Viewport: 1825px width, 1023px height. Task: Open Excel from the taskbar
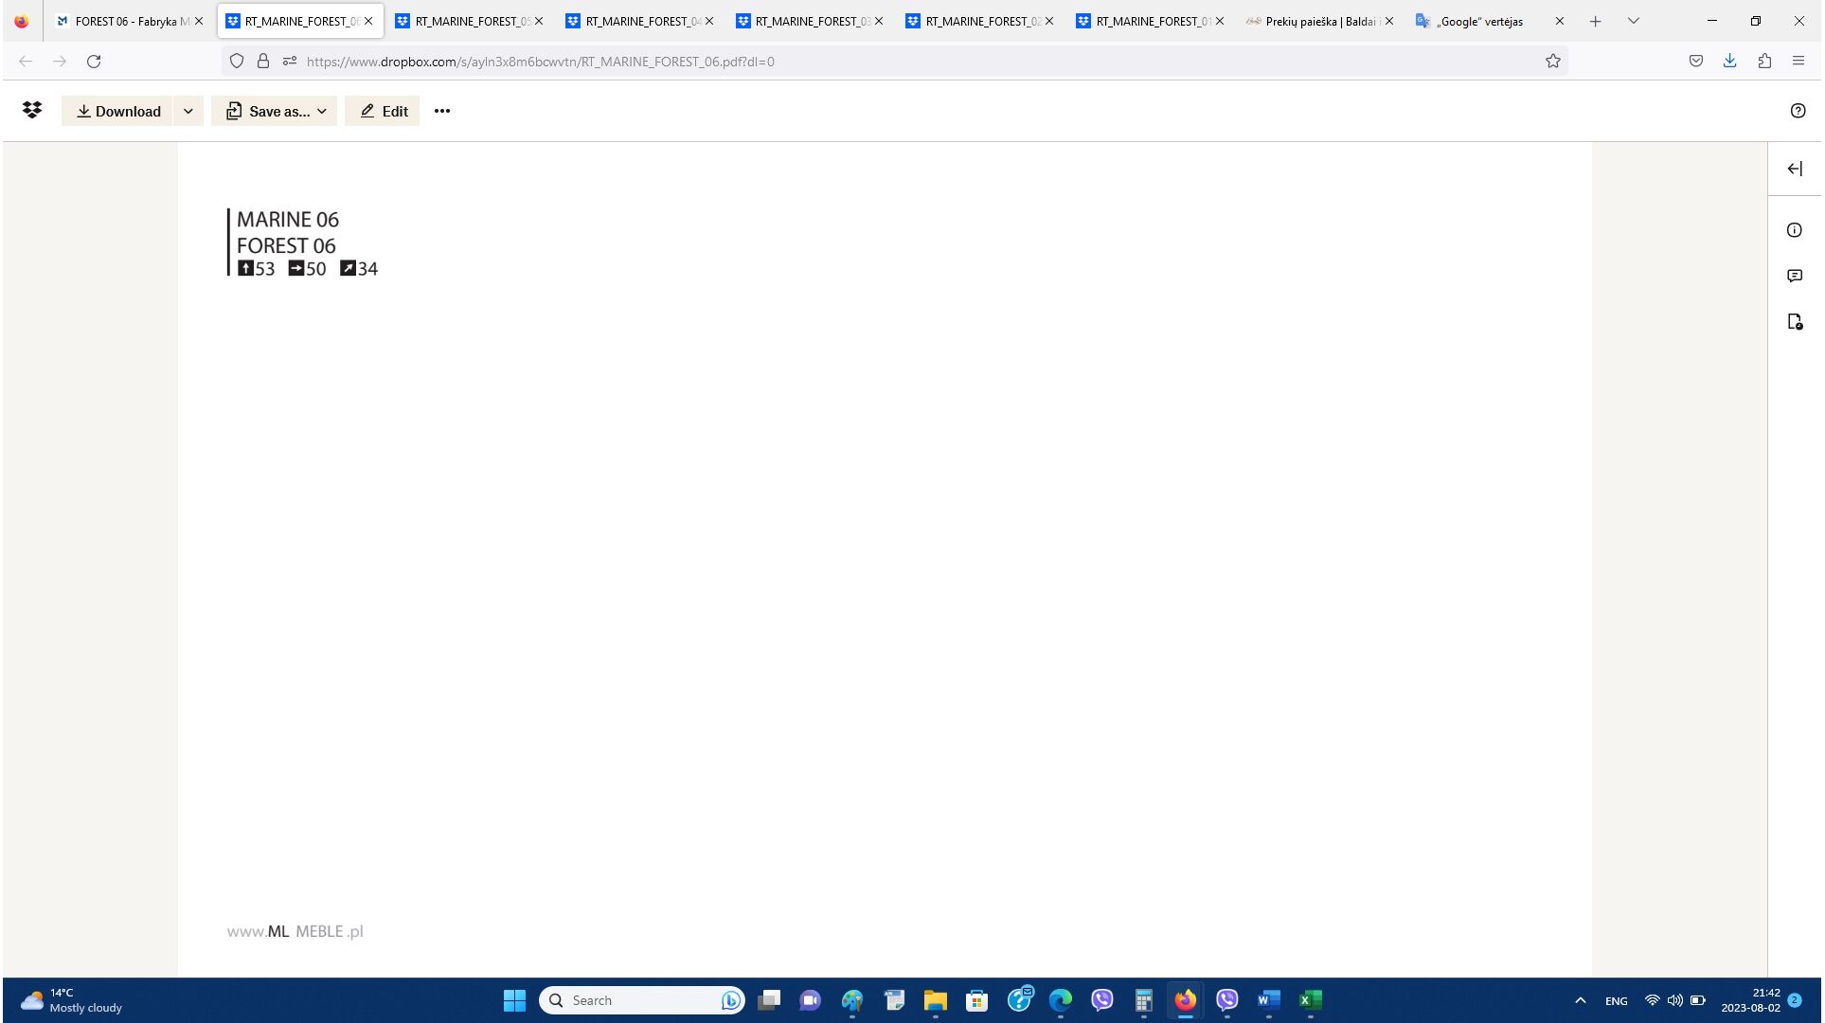1310,1000
